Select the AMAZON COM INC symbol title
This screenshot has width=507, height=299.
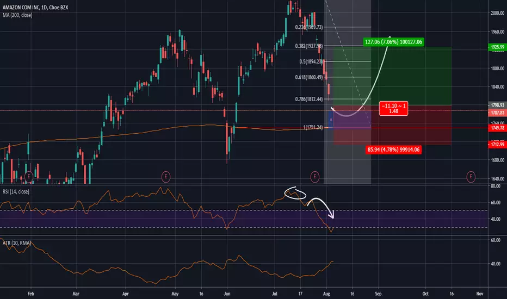35,7
